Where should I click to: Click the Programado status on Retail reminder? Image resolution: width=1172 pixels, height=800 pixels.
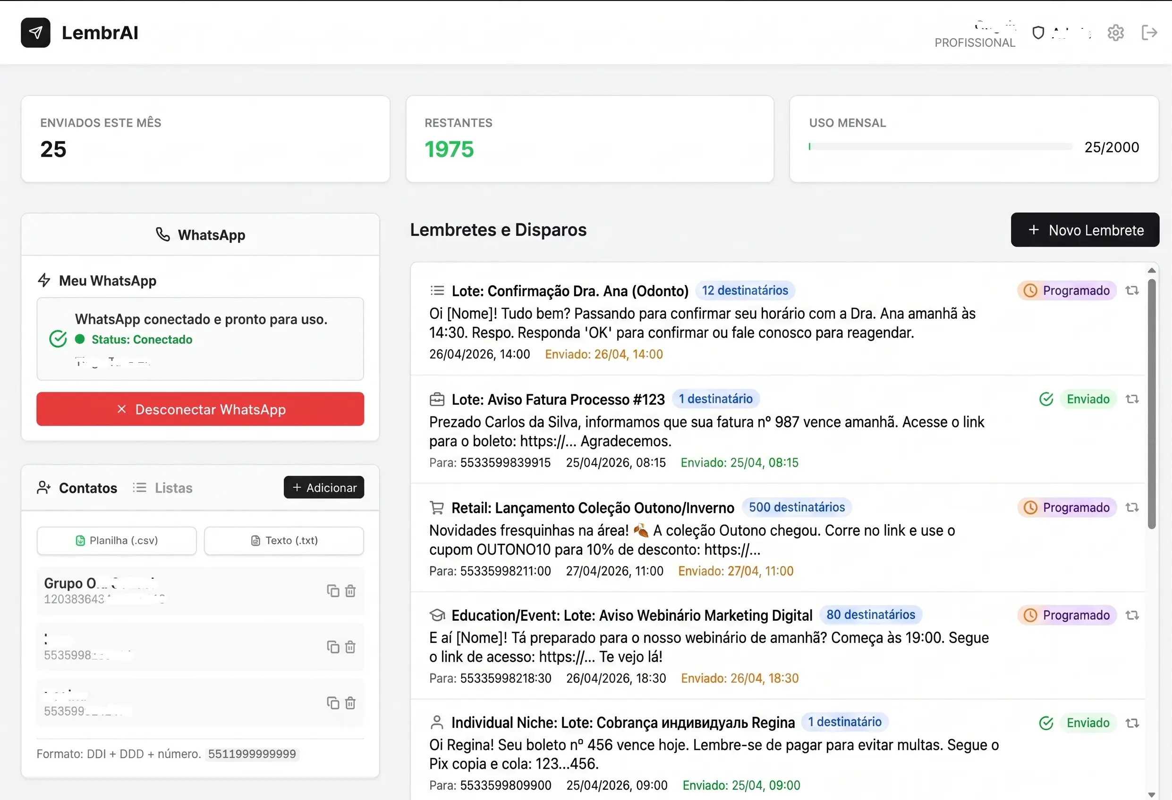[1067, 507]
